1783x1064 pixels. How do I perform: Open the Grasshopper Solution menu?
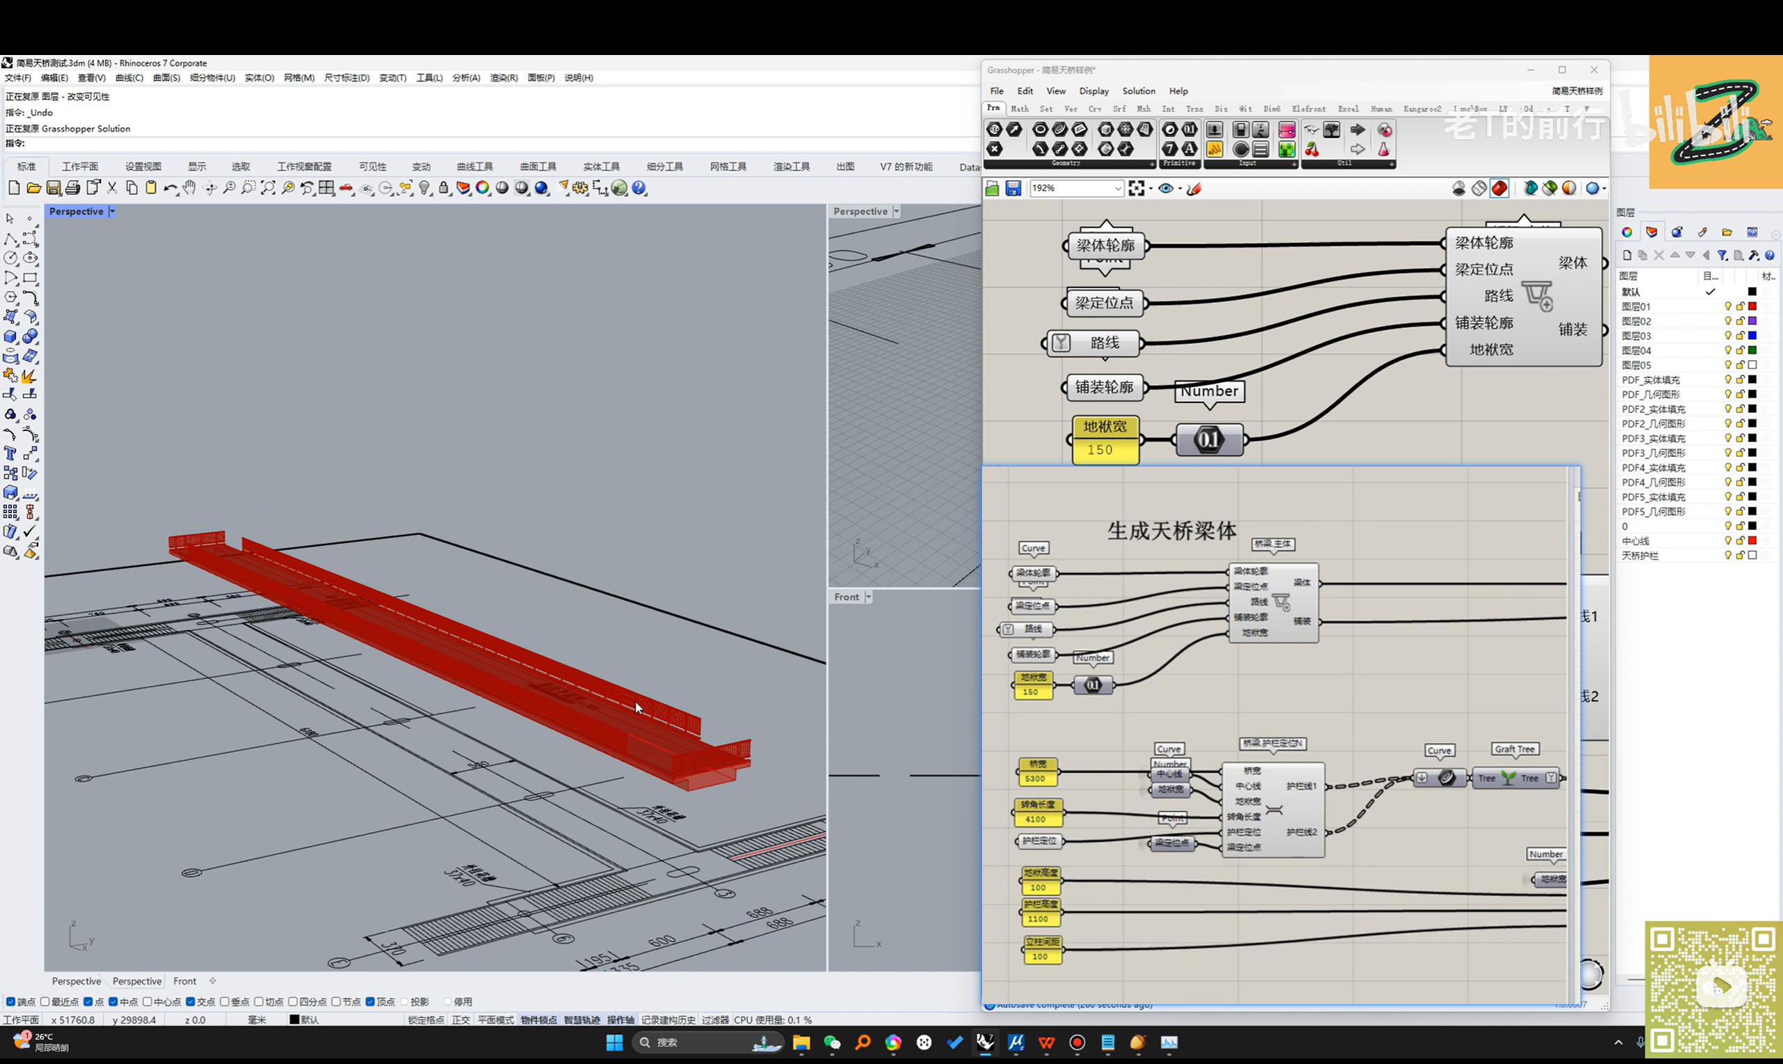1138,91
